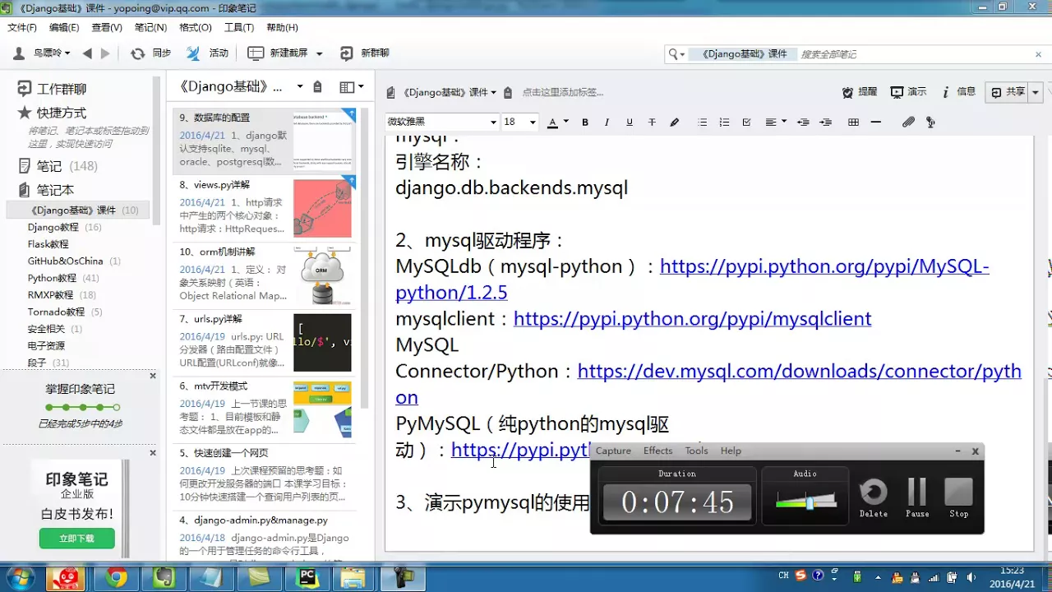The image size is (1052, 592).
Task: Delete the current recording
Action: [x=873, y=497]
